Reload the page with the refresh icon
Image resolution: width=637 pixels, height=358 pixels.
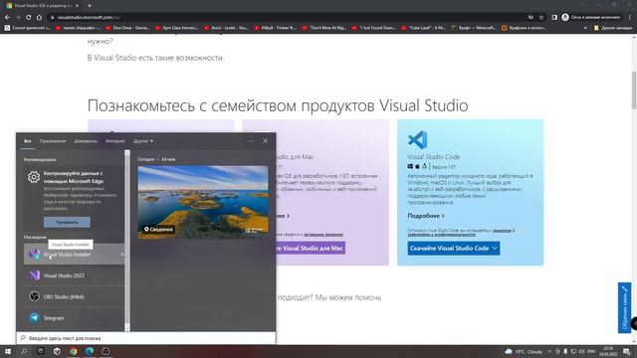tap(29, 18)
